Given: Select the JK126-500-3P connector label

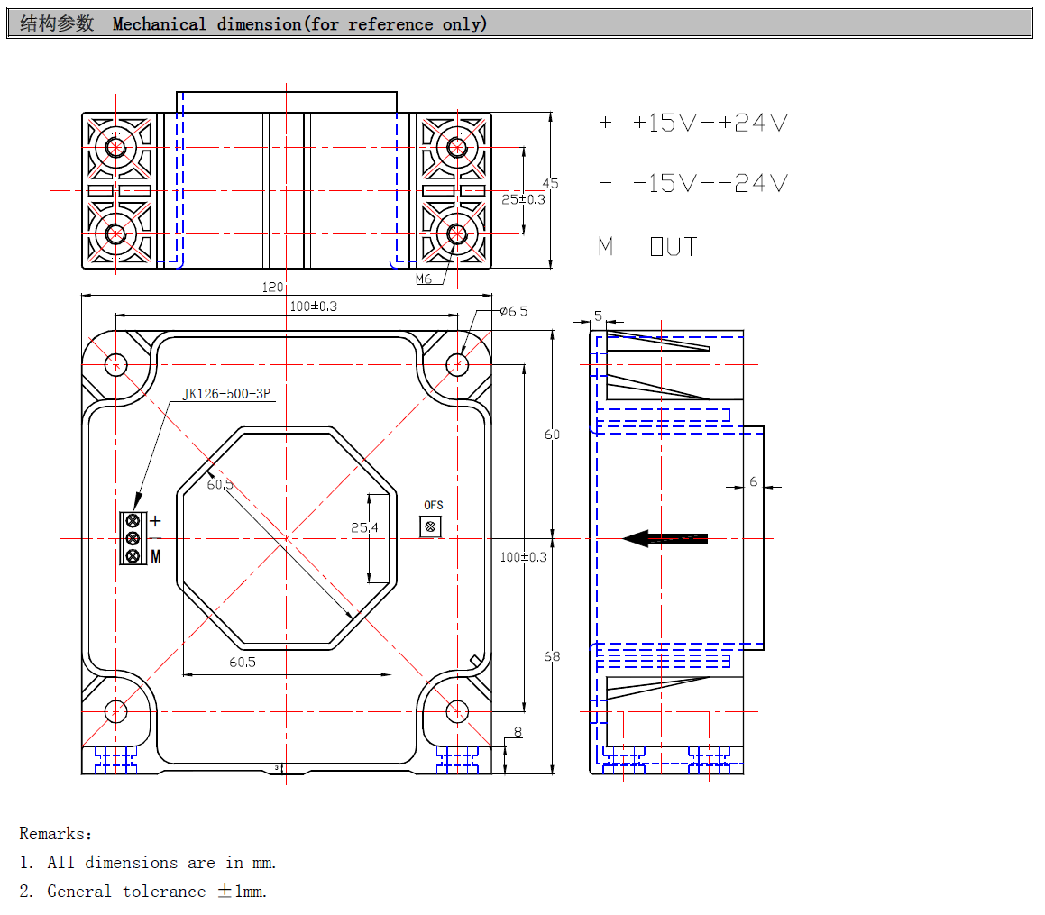Looking at the screenshot, I should pos(226,394).
